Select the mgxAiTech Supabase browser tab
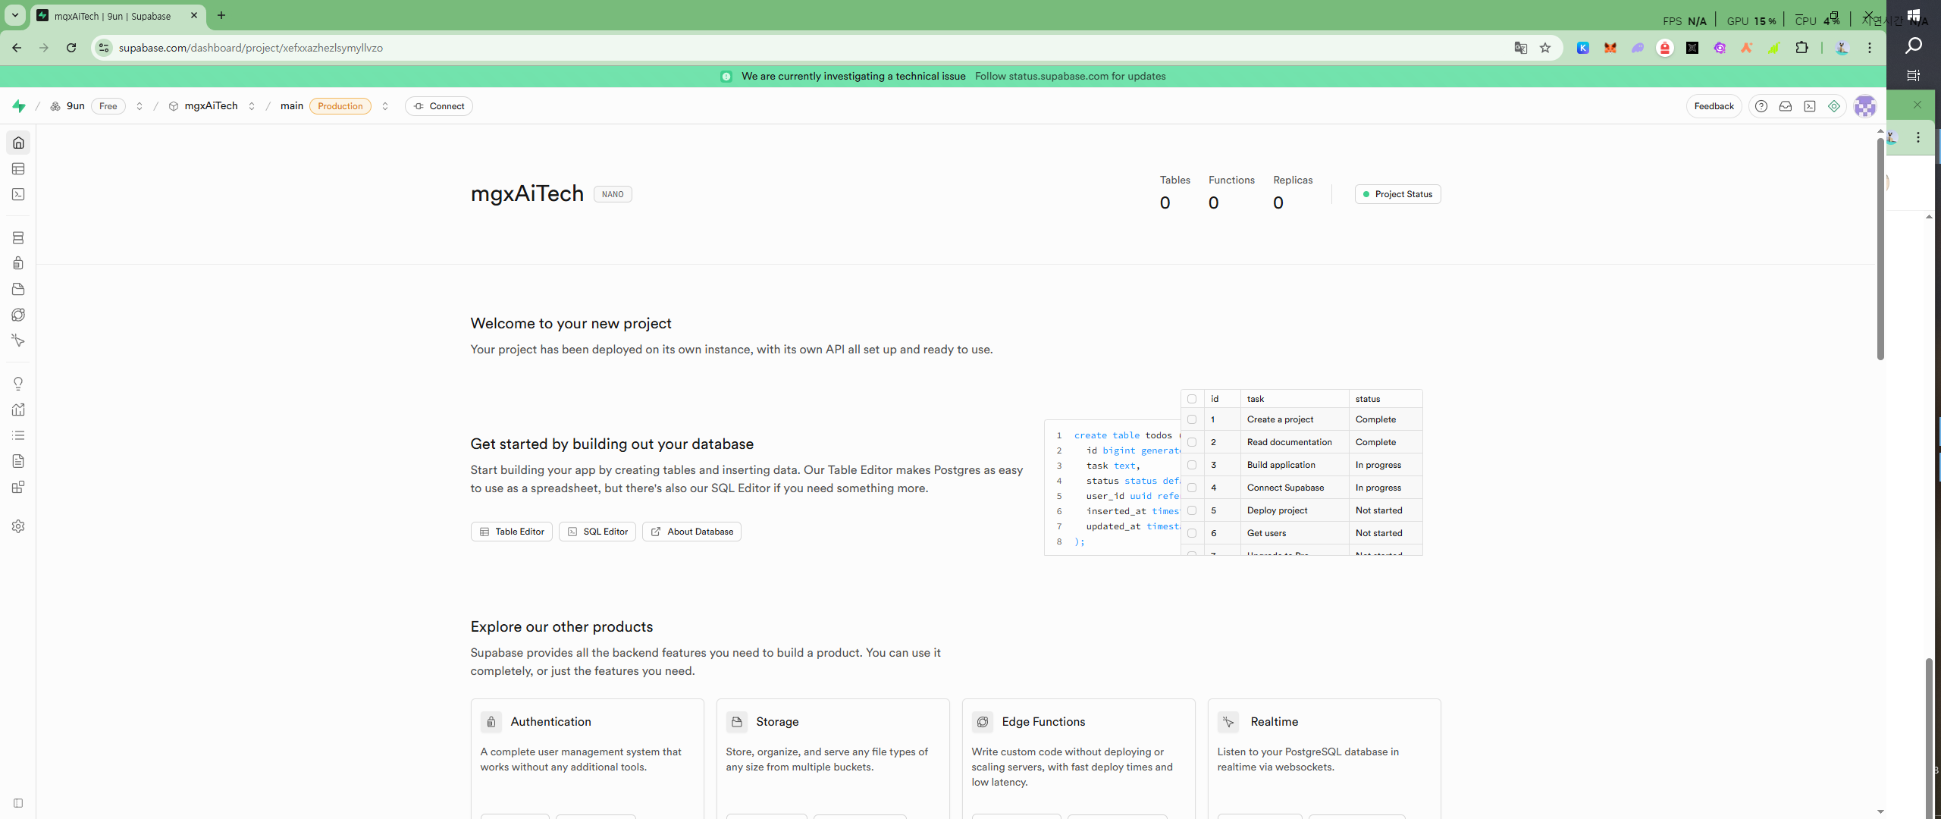 (x=118, y=16)
